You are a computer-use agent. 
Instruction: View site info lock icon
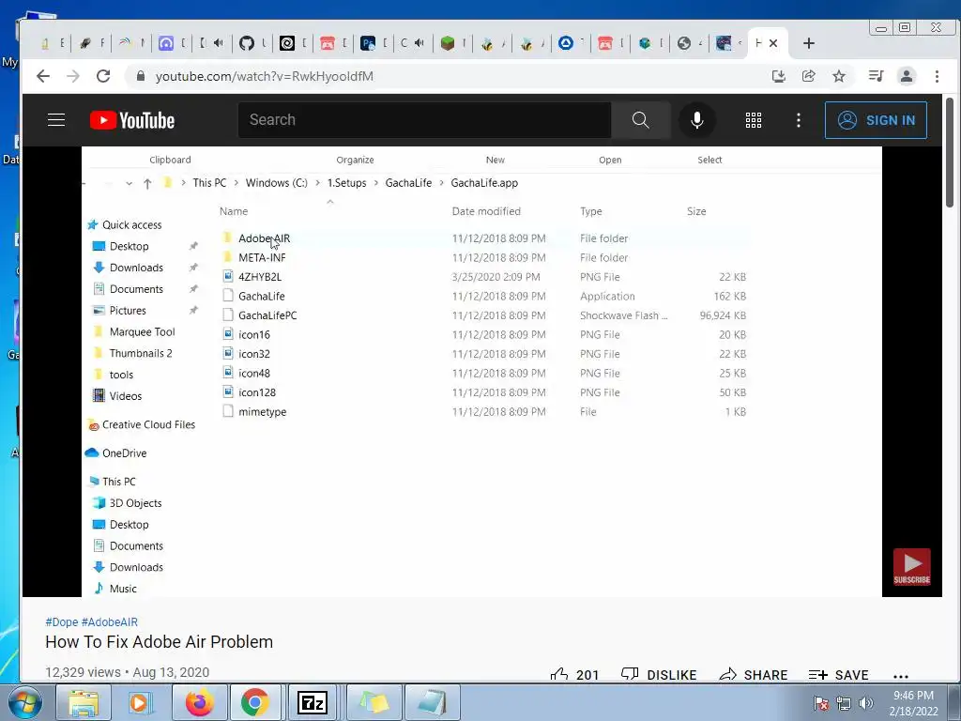pyautogui.click(x=141, y=76)
